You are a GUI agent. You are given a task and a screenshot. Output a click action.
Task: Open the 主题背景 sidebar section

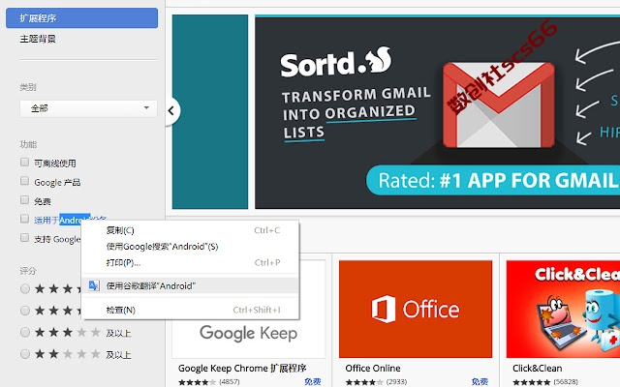click(38, 39)
